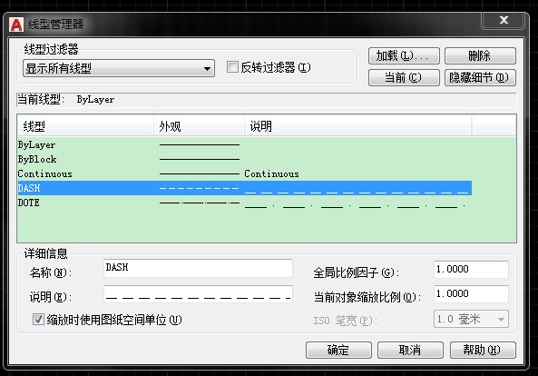538x376 pixels.
Task: Uncheck 缩放时使用图纸空间单位 checkbox
Action: click(38, 320)
